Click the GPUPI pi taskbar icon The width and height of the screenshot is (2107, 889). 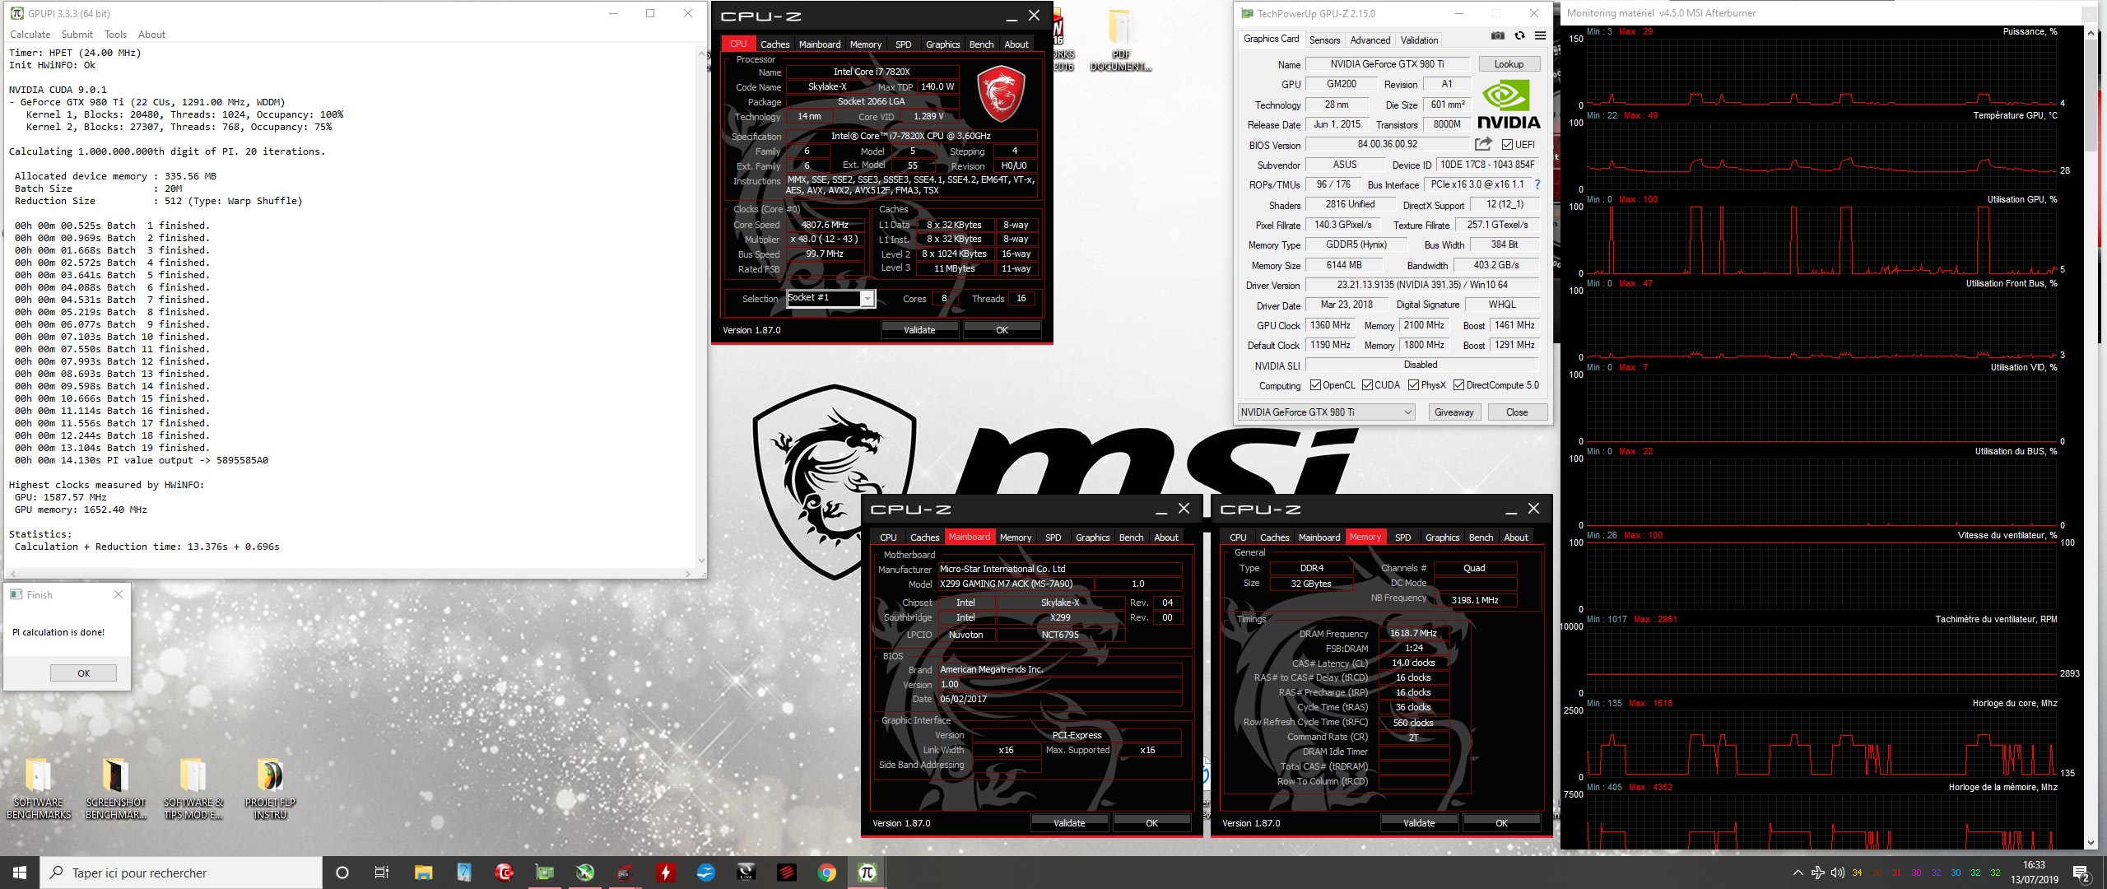point(867,873)
